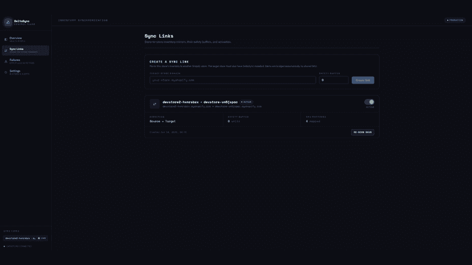The width and height of the screenshot is (472, 265).
Task: Open the Overview page
Action: [x=26, y=39]
